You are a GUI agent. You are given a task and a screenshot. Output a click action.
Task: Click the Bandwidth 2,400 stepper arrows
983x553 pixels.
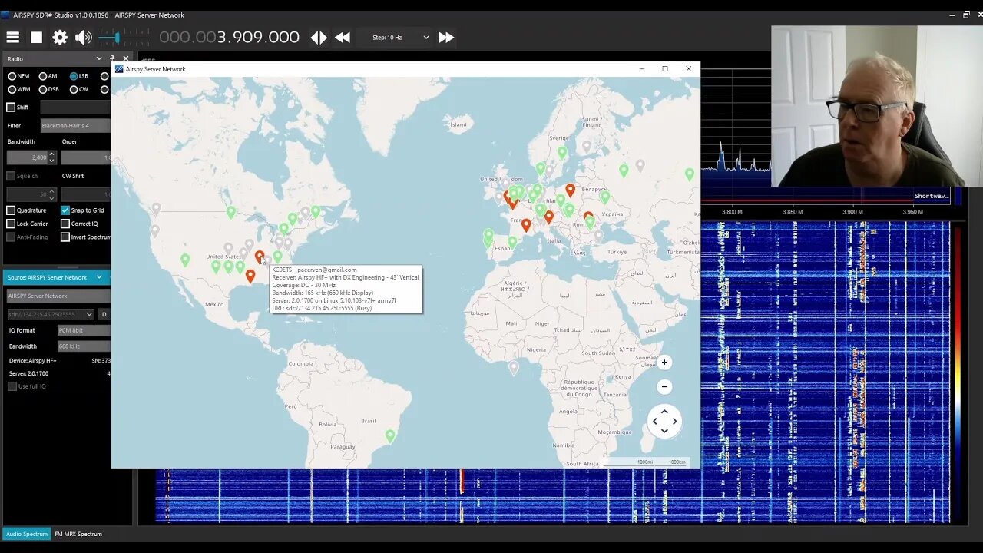[x=52, y=157]
